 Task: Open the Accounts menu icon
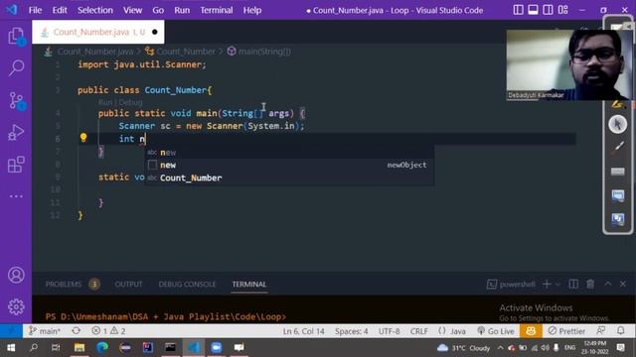click(x=16, y=276)
